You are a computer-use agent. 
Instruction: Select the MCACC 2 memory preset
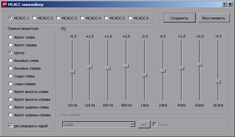pos(42,18)
